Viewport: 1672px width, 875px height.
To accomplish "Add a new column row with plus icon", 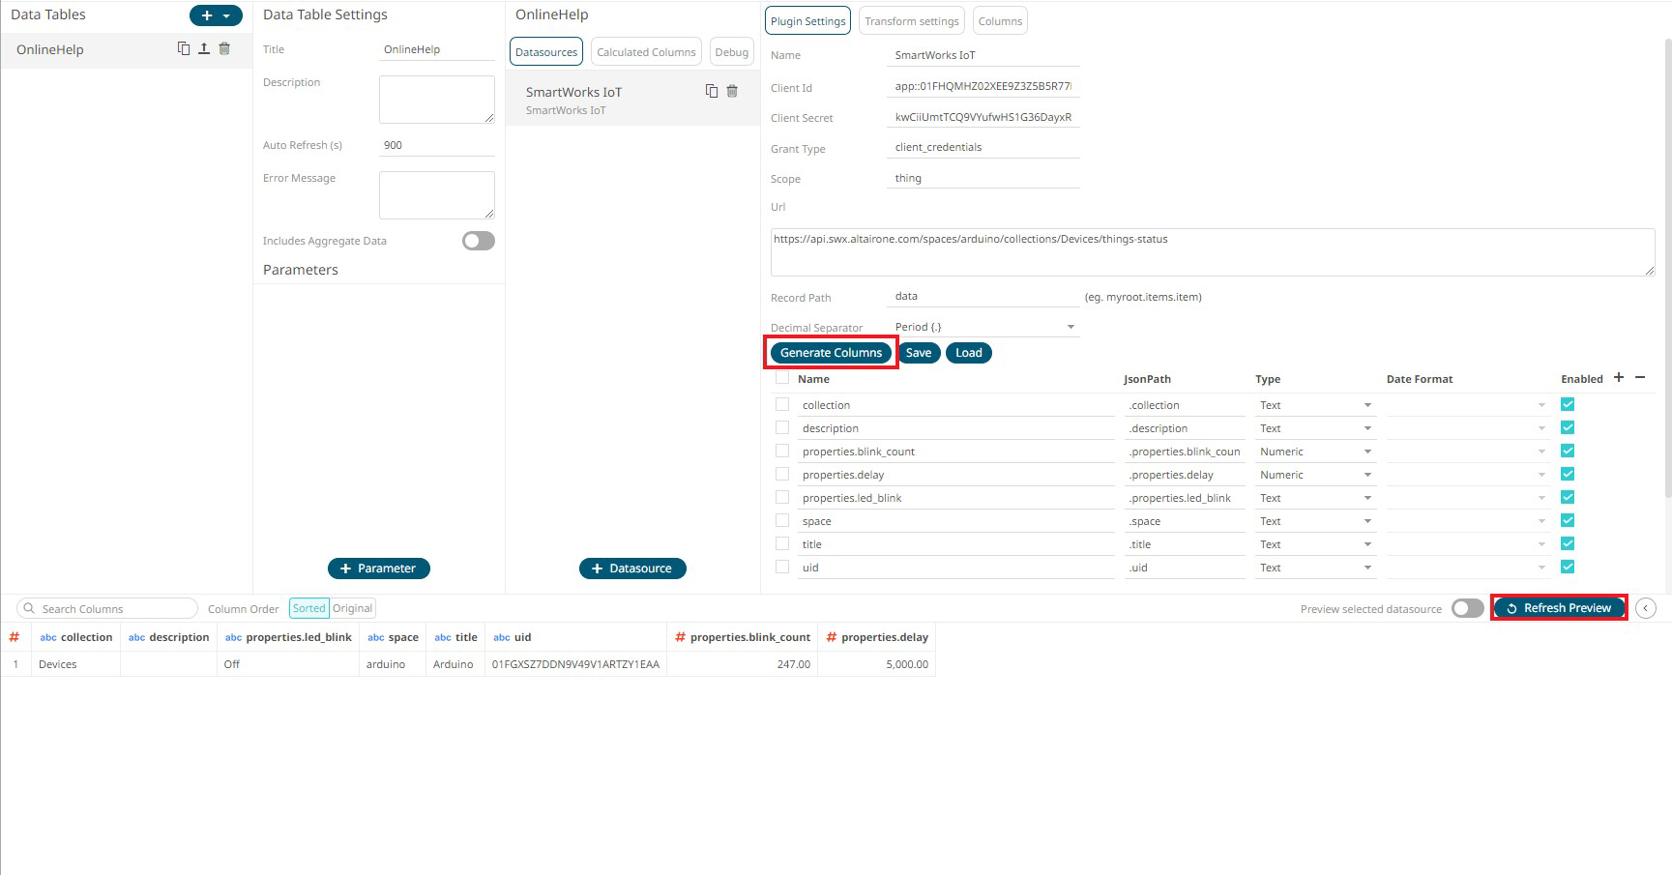I will pos(1619,377).
